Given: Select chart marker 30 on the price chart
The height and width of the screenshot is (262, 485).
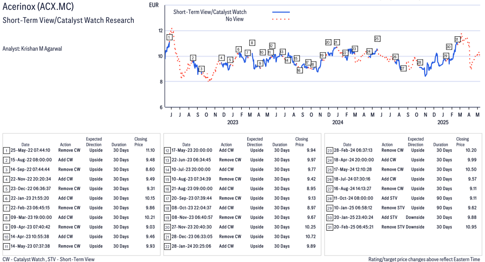Looking at the screenshot, I should 449,47.
